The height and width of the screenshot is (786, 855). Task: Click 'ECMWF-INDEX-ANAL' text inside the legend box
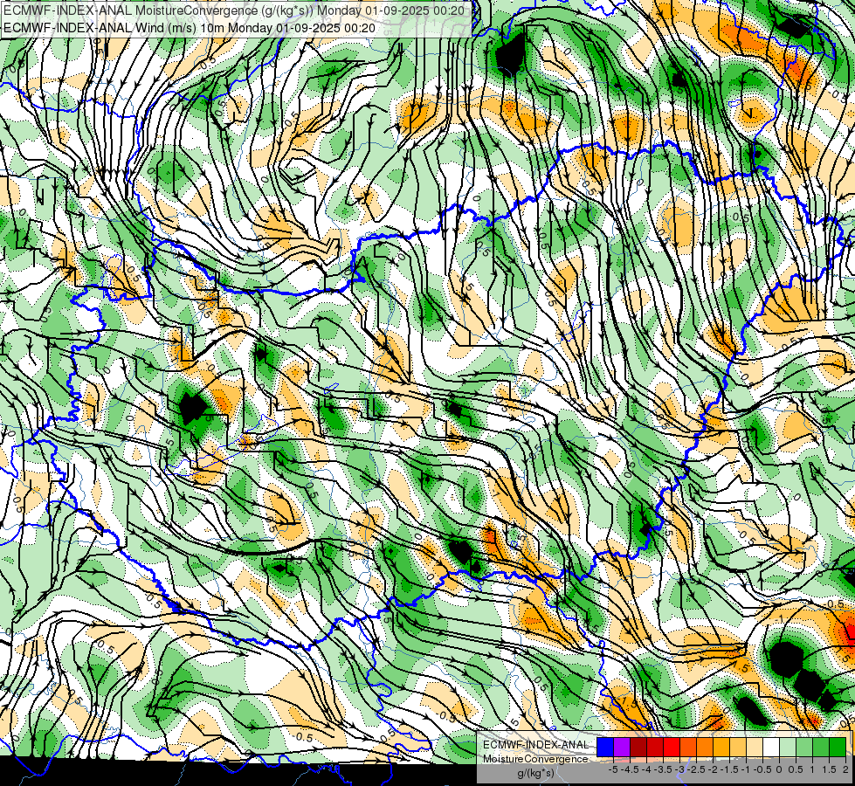535,745
